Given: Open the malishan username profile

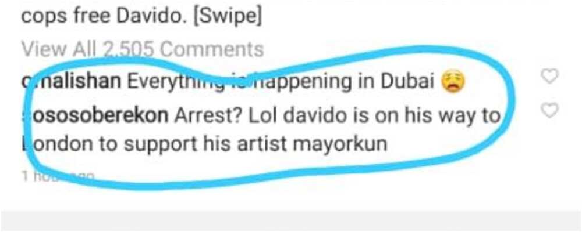Looking at the screenshot, I should pos(71,82).
